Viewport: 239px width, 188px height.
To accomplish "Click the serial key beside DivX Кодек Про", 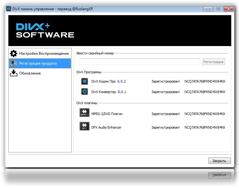I will coord(205,82).
